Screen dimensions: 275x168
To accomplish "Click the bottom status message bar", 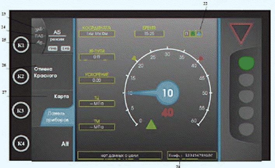I will (120, 156).
